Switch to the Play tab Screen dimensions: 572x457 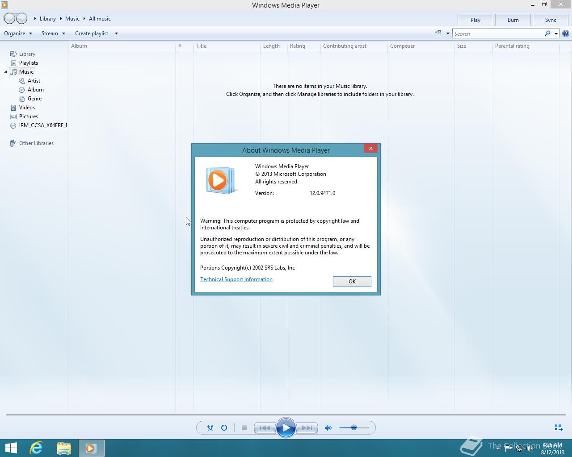pos(475,20)
